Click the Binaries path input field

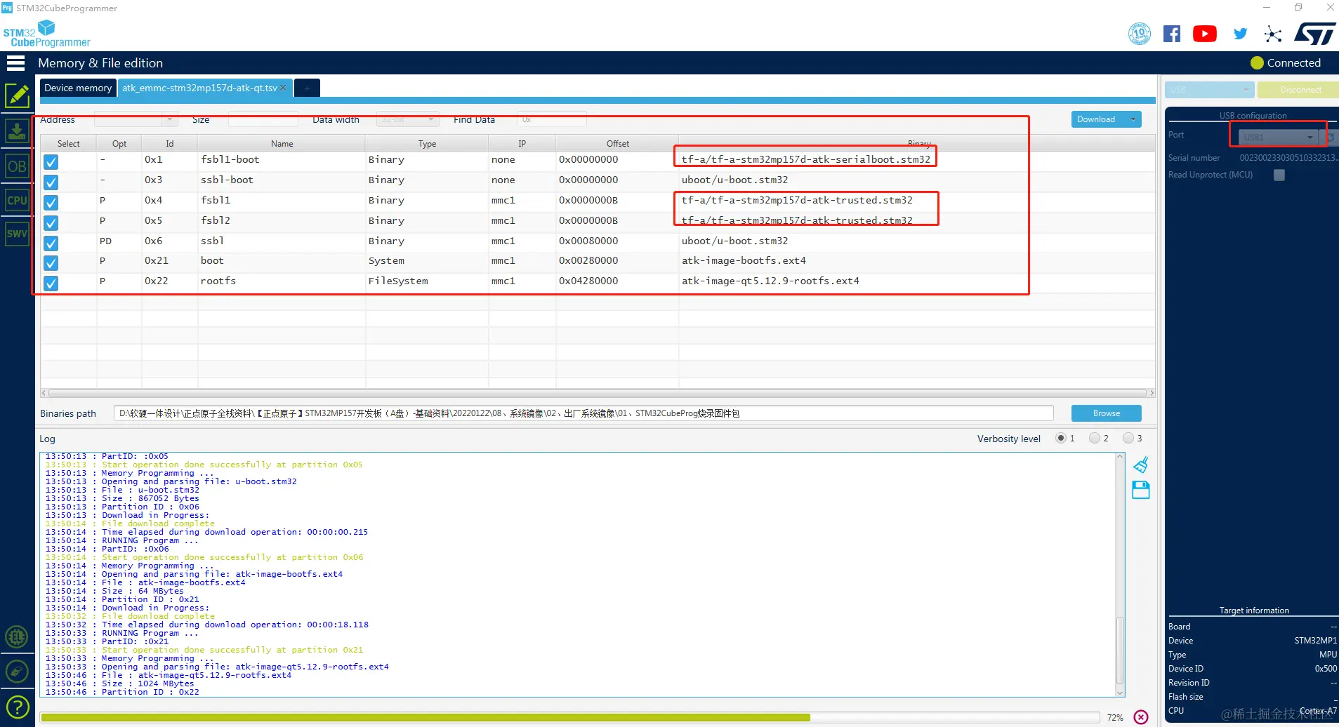pos(583,413)
